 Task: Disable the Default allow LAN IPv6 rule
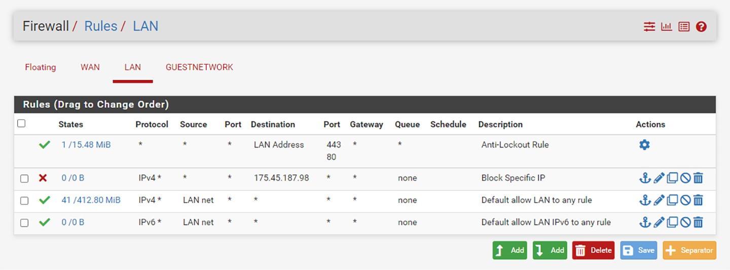(x=685, y=222)
